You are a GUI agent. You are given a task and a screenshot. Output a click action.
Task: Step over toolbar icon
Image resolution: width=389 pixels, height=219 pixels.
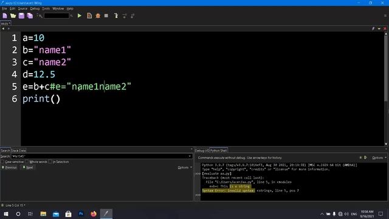coord(124,16)
